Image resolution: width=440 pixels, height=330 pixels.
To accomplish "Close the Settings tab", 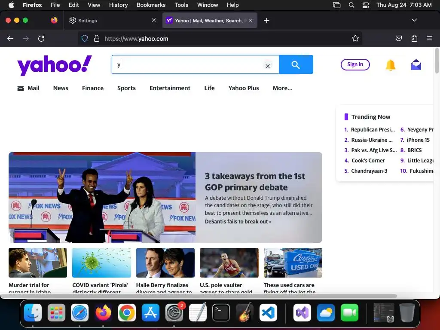I will coord(154,20).
